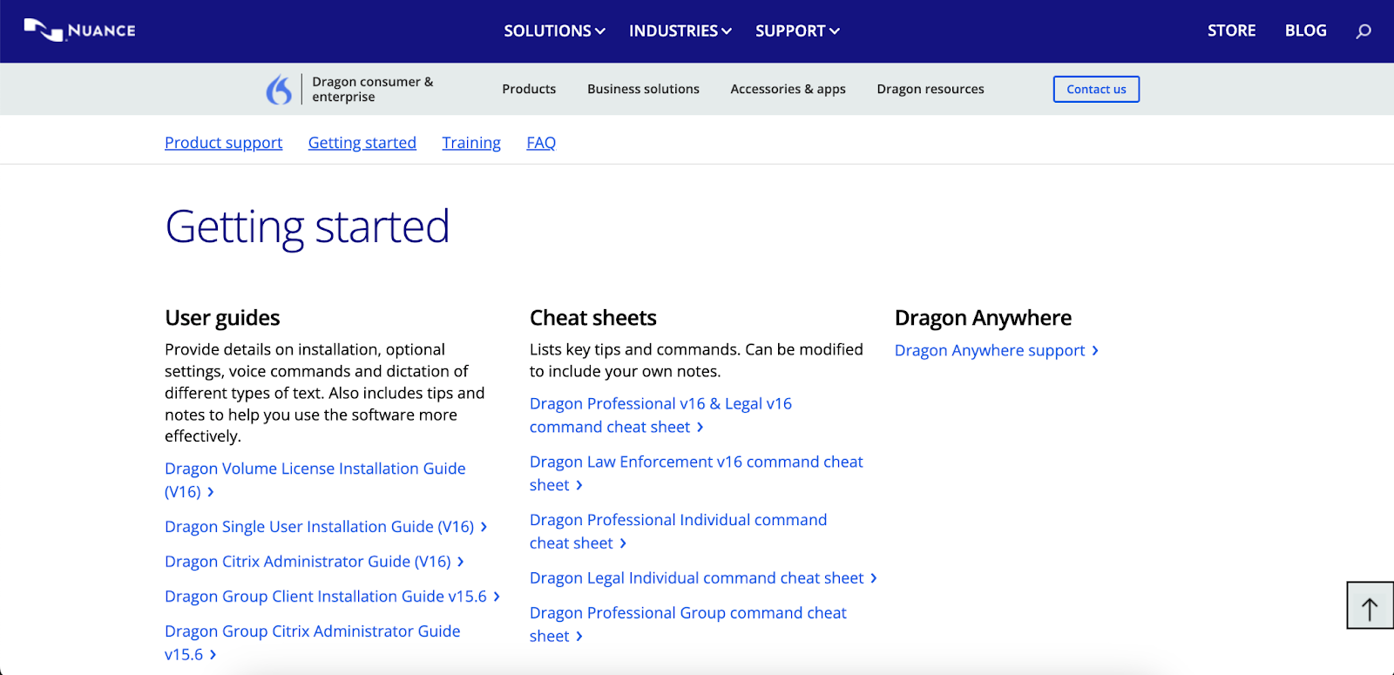Open Dragon resources menu item
1394x675 pixels.
pyautogui.click(x=930, y=89)
